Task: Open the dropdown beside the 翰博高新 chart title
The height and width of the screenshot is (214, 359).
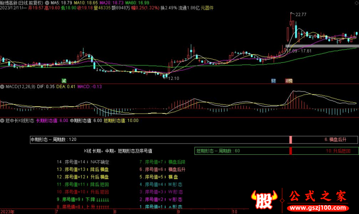Action: (47, 3)
